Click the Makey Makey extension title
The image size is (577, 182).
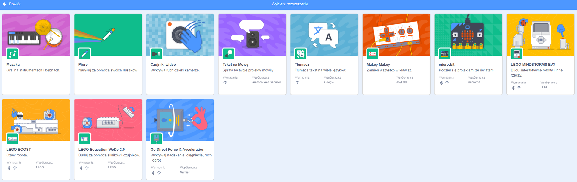coord(378,65)
